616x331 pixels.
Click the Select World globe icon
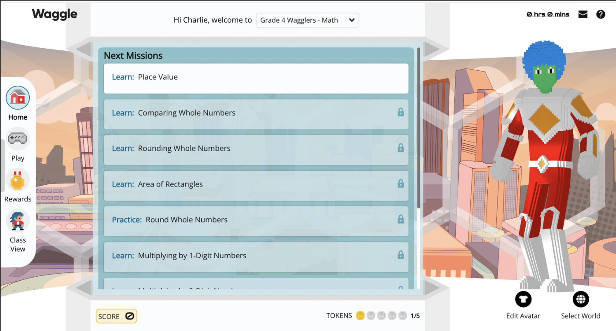(581, 299)
